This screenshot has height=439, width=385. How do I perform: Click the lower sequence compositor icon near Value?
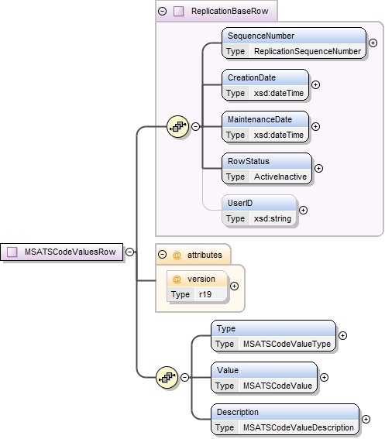pos(167,377)
